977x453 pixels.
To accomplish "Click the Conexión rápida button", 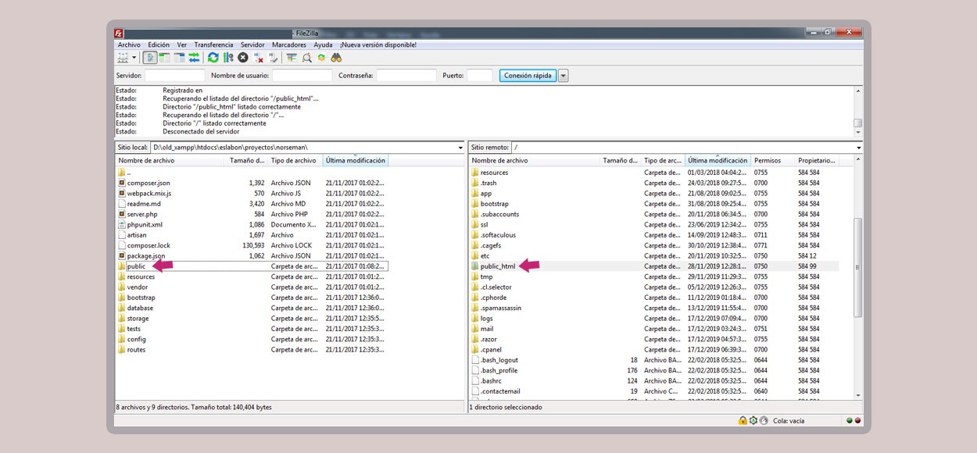I will (x=528, y=76).
